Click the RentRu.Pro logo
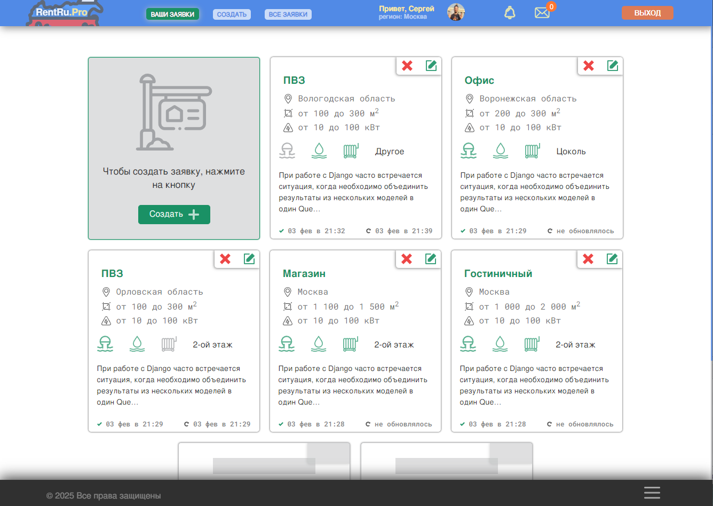 65,13
